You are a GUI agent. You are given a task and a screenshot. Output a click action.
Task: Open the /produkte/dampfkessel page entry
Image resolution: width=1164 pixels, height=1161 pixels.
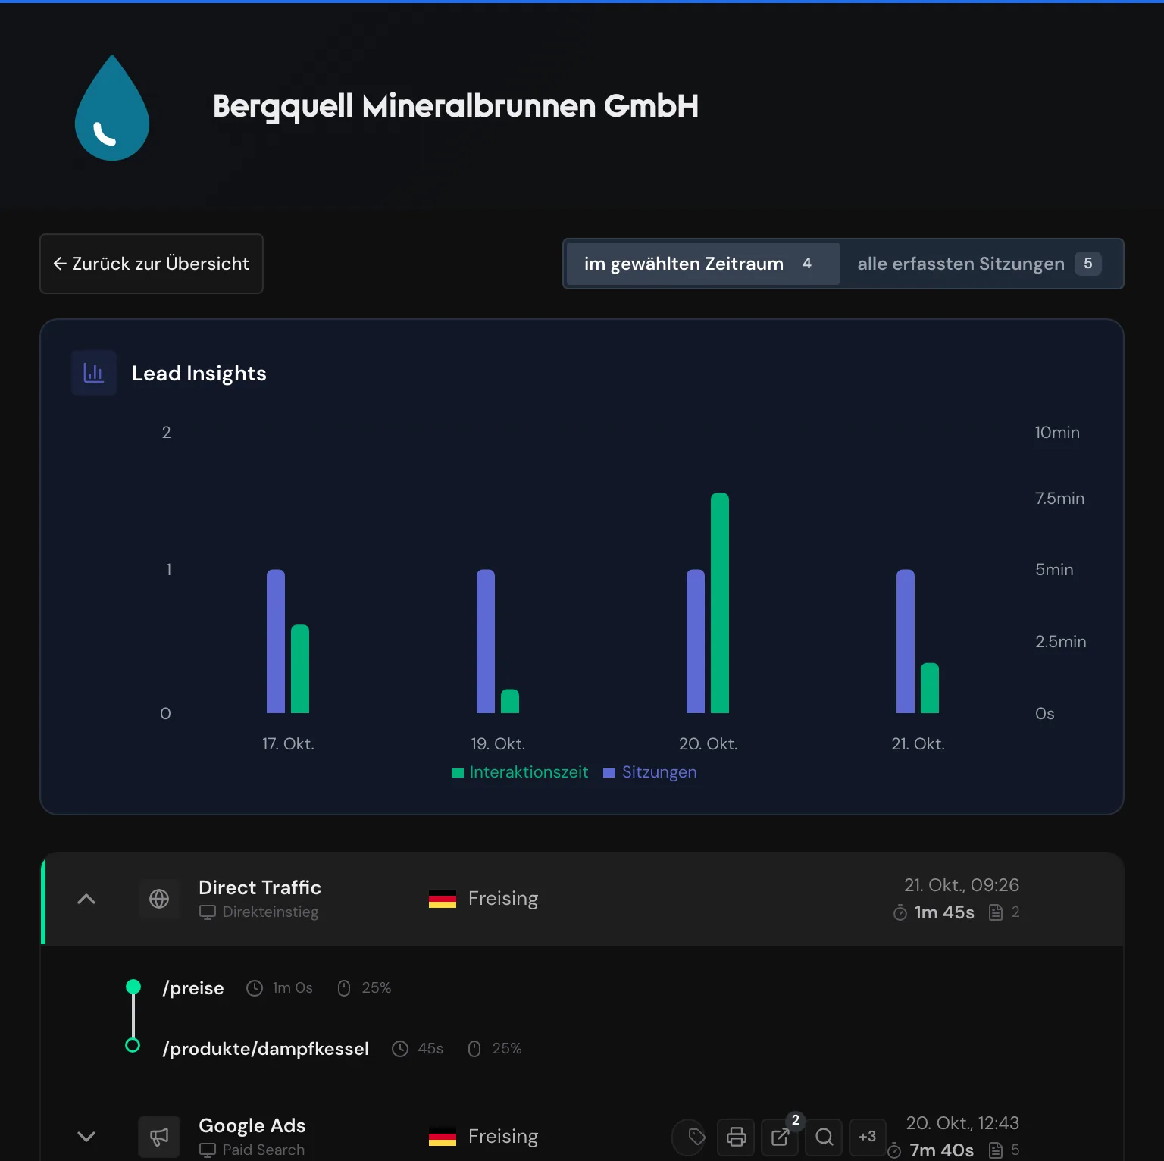point(265,1049)
